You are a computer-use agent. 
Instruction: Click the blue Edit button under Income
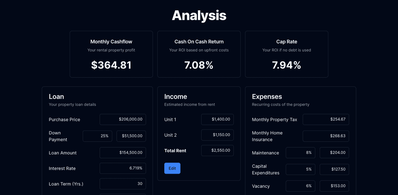[x=172, y=168]
